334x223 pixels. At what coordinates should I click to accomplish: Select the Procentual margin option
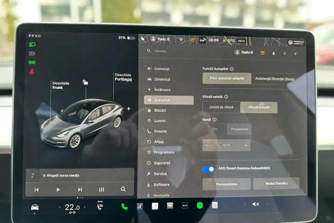pyautogui.click(x=239, y=129)
